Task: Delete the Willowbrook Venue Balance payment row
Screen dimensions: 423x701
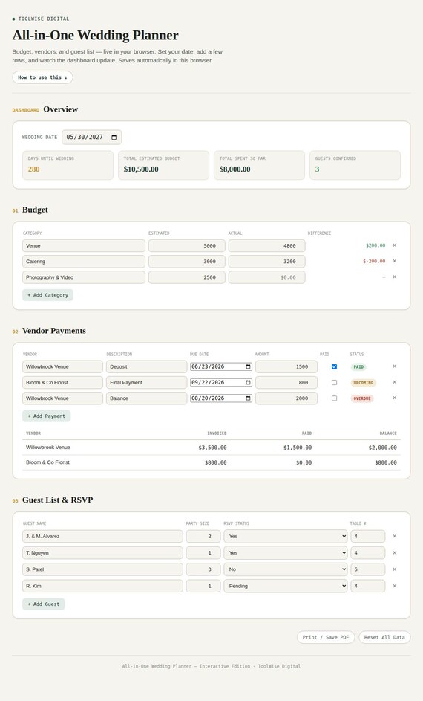Action: click(395, 398)
